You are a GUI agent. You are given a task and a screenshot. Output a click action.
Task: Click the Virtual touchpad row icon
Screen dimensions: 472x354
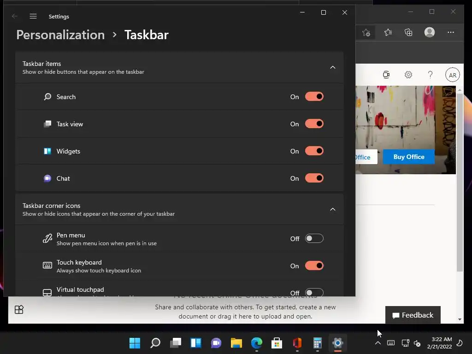tap(47, 292)
